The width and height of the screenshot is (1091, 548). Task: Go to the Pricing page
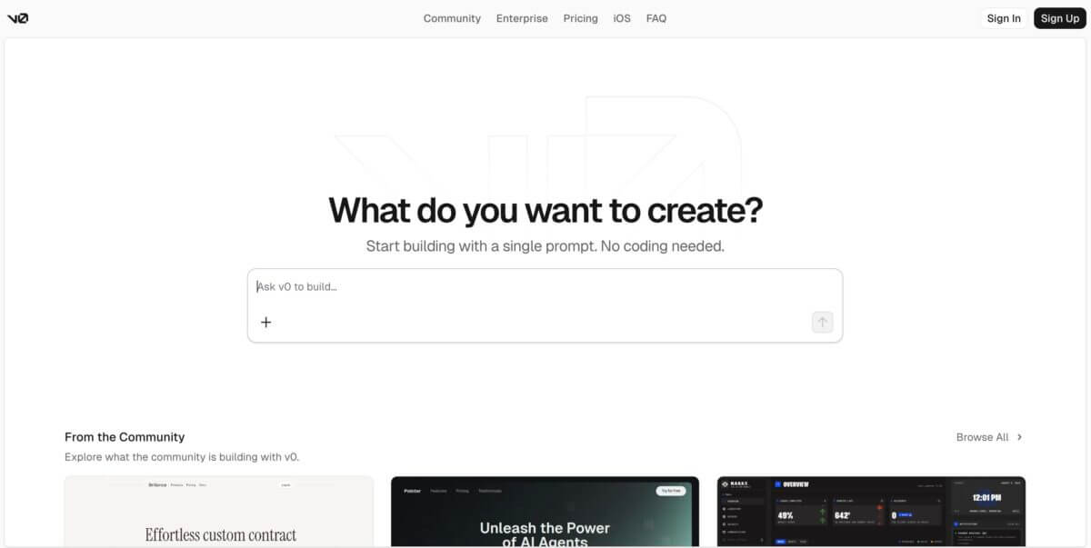pyautogui.click(x=580, y=18)
